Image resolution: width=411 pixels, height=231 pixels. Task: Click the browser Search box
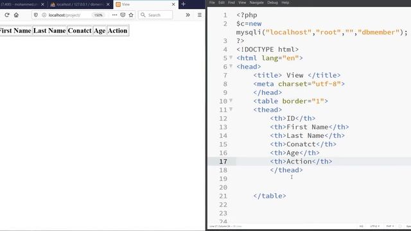click(155, 15)
